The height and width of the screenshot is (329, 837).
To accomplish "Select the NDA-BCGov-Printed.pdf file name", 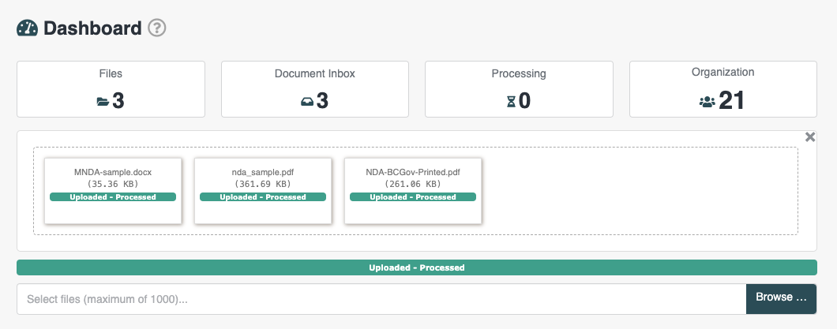I will pyautogui.click(x=413, y=171).
